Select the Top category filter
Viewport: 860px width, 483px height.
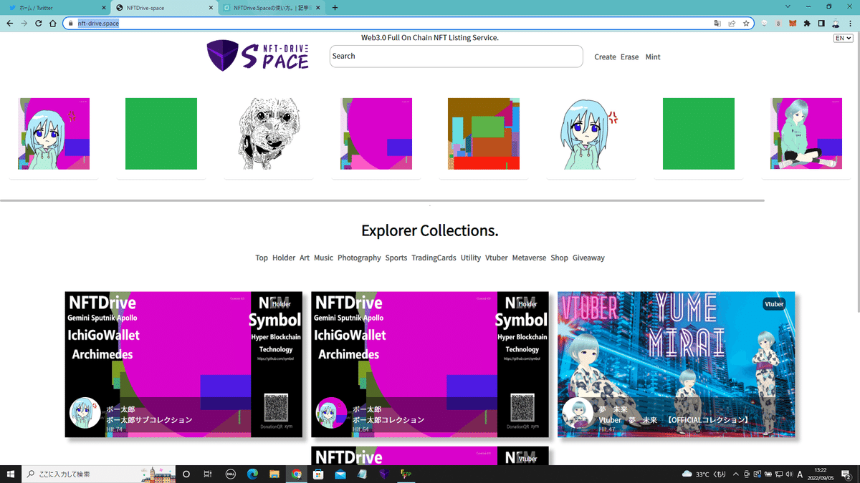pyautogui.click(x=262, y=258)
